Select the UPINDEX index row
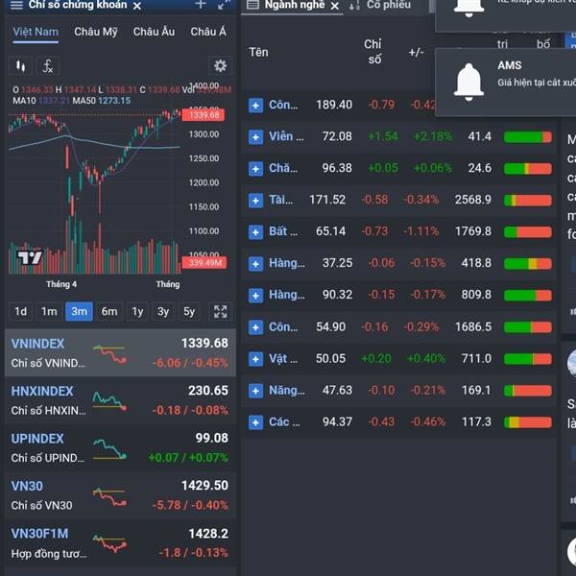 point(120,447)
